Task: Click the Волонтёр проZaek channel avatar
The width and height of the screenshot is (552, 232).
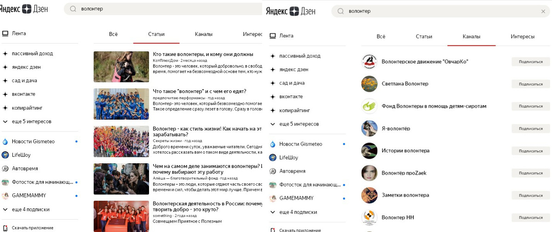Action: coord(369,173)
